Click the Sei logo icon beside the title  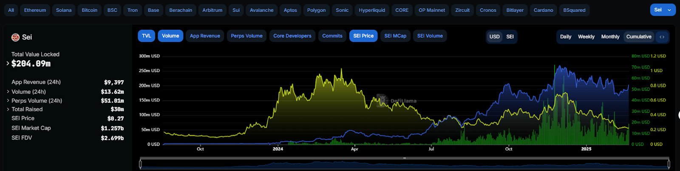click(x=15, y=37)
